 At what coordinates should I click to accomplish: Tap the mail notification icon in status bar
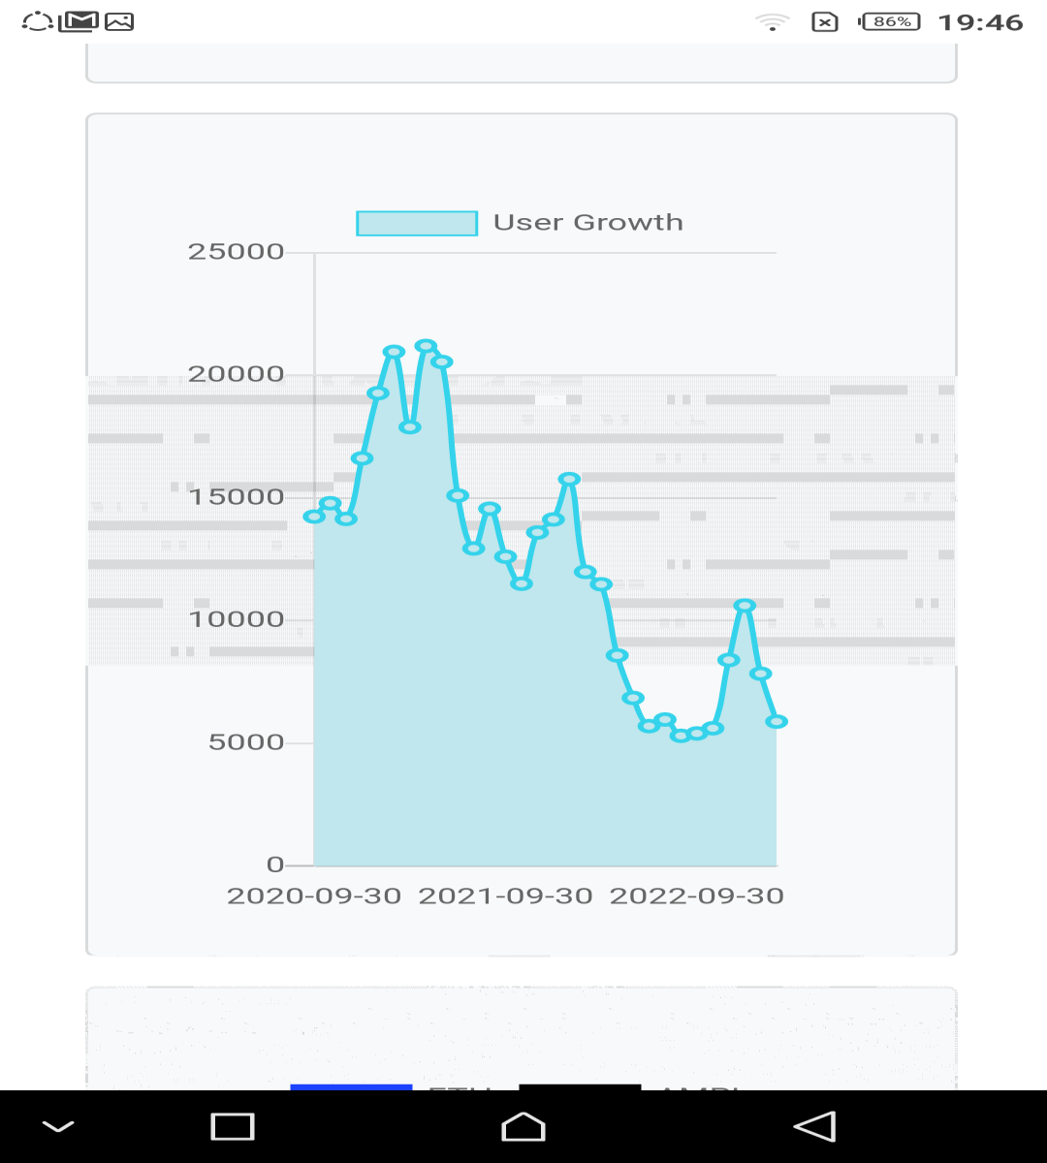pyautogui.click(x=79, y=21)
